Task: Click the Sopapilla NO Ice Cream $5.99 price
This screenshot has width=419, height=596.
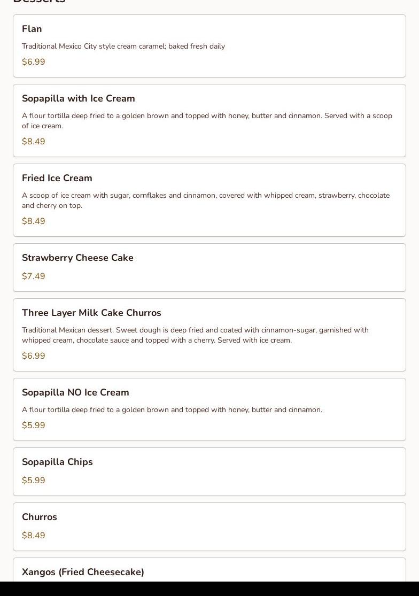Action: pos(34,425)
